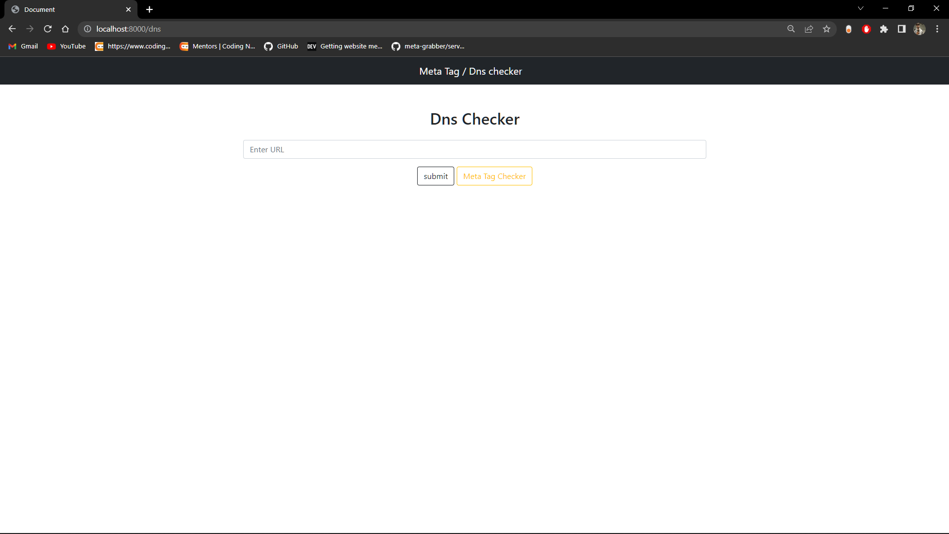Image resolution: width=949 pixels, height=534 pixels.
Task: Open Chrome three-dot menu
Action: tap(937, 29)
